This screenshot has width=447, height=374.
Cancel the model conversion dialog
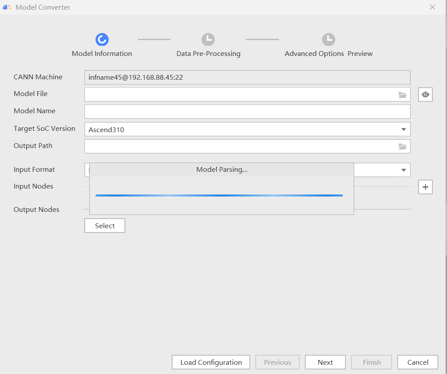tap(418, 362)
